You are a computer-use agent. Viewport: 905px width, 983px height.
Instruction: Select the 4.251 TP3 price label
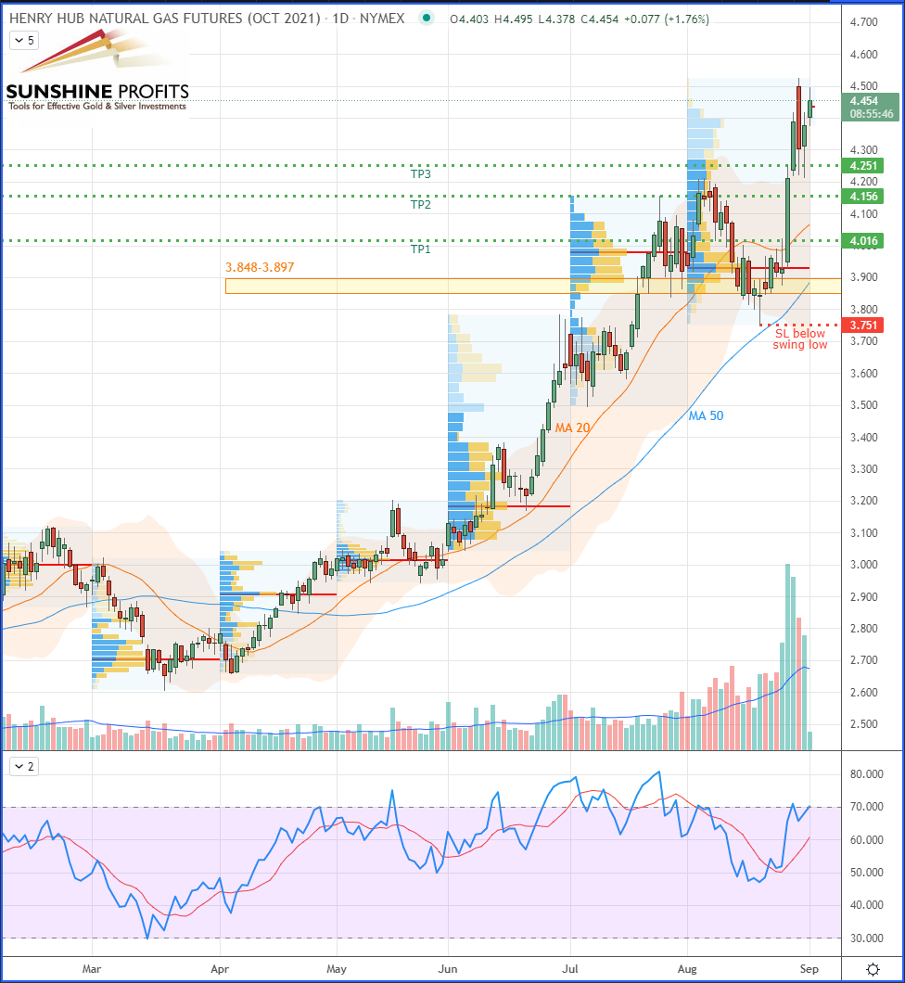(x=863, y=166)
